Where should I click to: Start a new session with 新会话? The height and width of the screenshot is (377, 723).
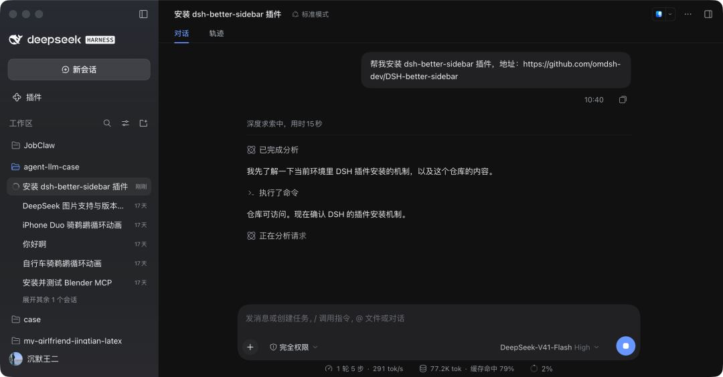pos(79,70)
